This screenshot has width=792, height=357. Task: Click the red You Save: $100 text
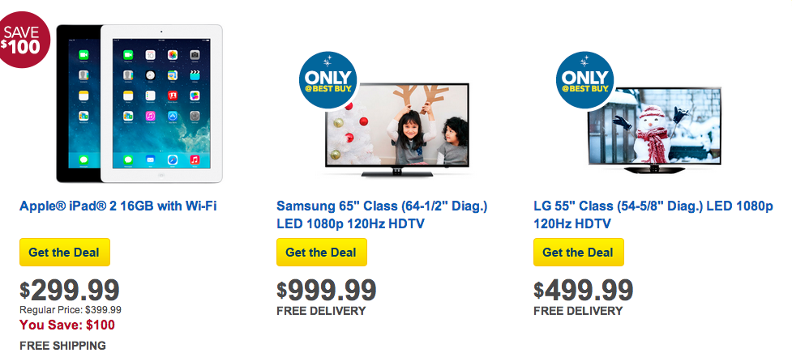click(x=67, y=325)
